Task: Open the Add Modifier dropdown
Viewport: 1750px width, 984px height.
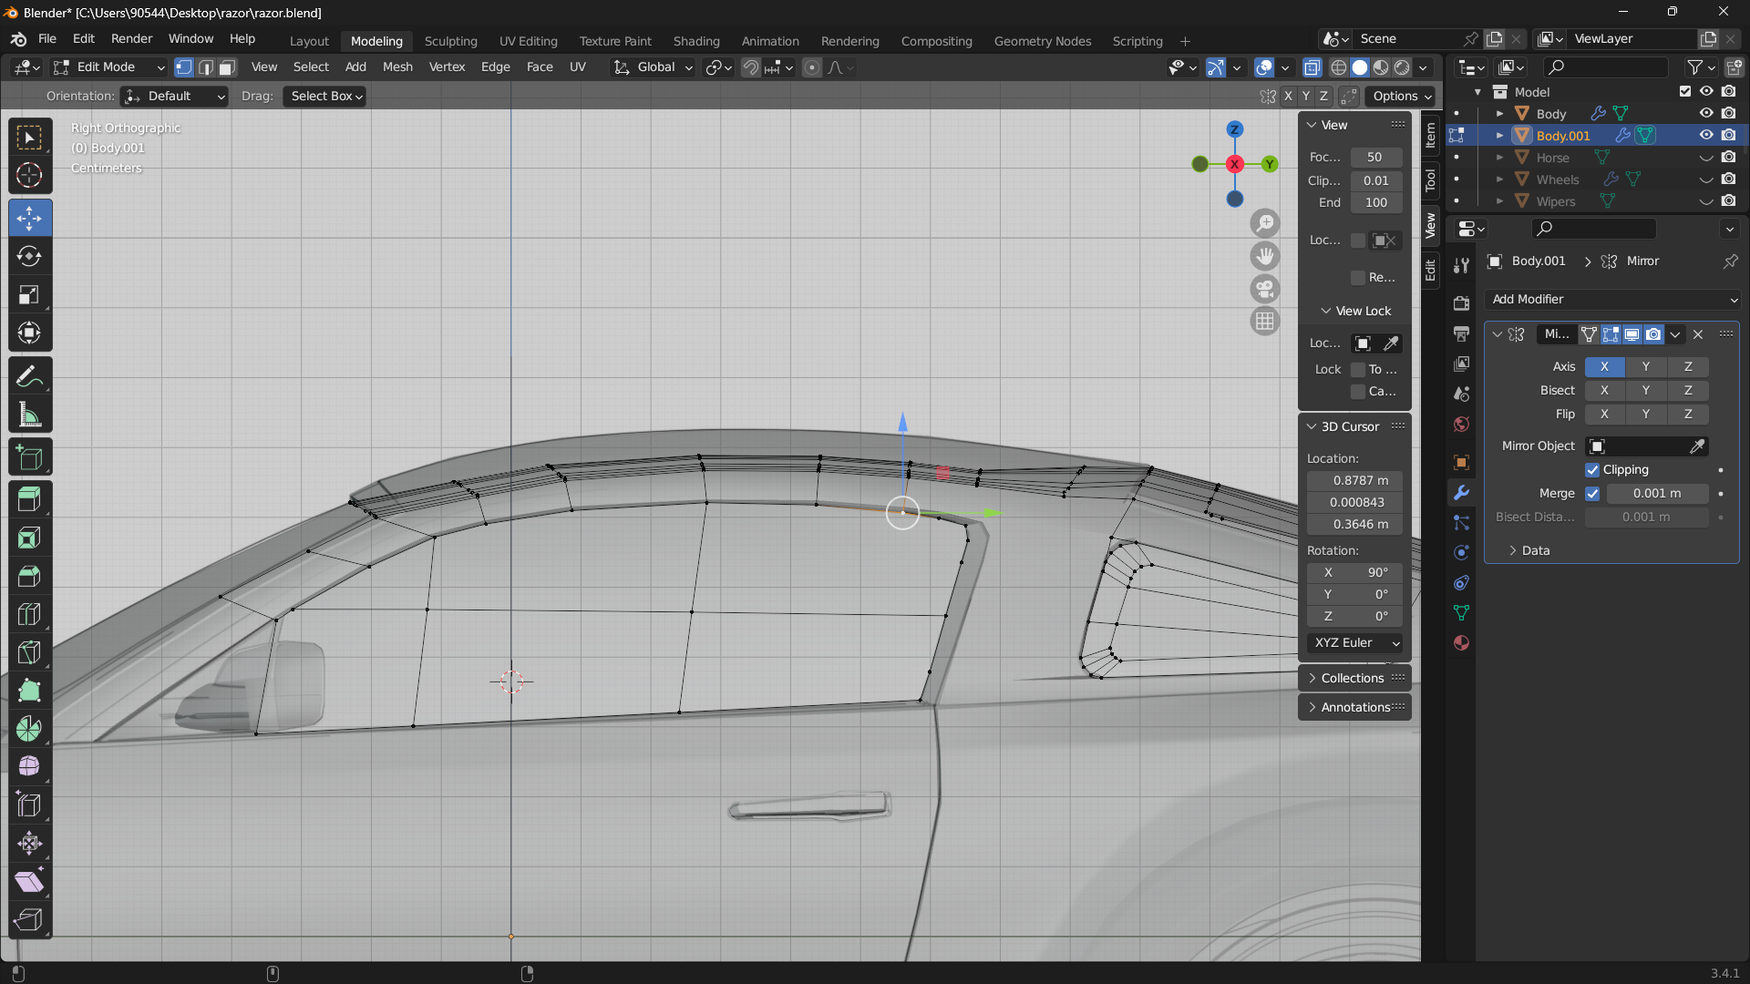Action: pyautogui.click(x=1613, y=300)
